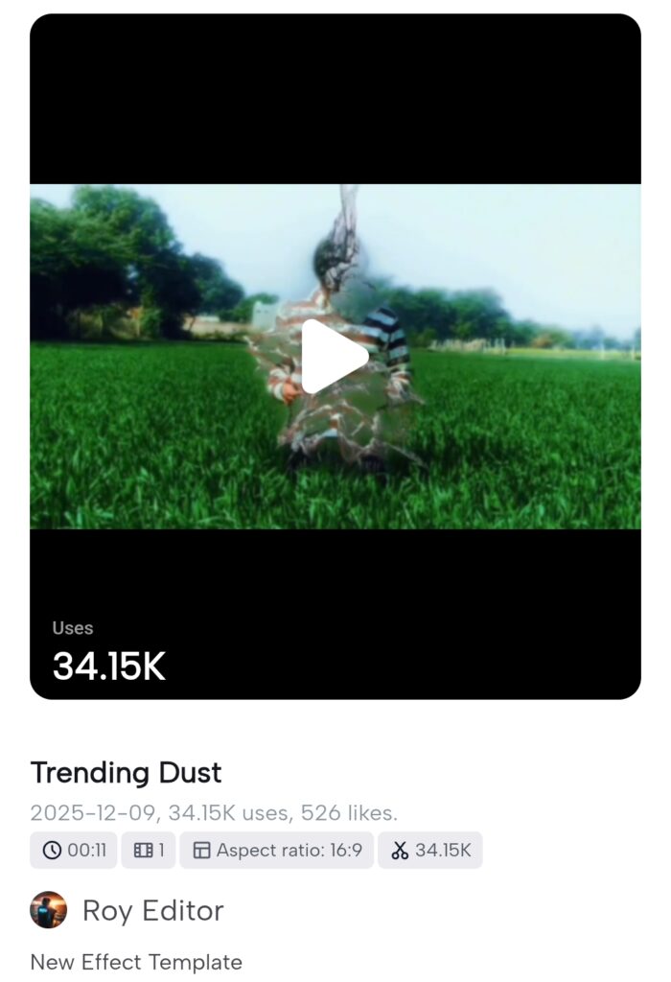The image size is (671, 982).
Task: Select the 00:11 duration text
Action: 86,851
